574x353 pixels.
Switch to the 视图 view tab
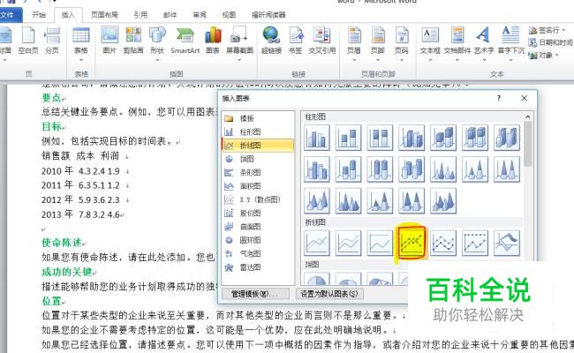[x=229, y=15]
